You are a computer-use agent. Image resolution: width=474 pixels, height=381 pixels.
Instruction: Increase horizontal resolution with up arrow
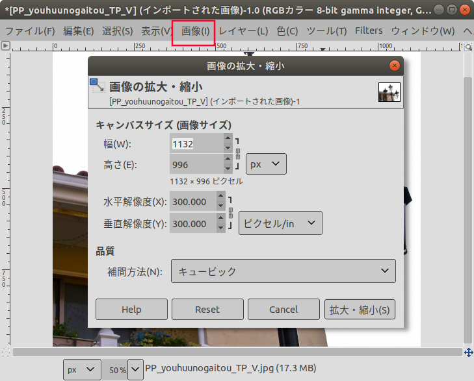pyautogui.click(x=221, y=196)
